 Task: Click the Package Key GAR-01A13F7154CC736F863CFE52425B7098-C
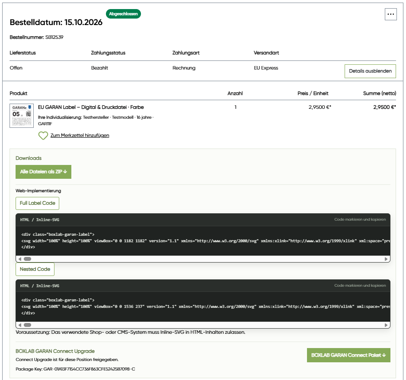pos(90,369)
